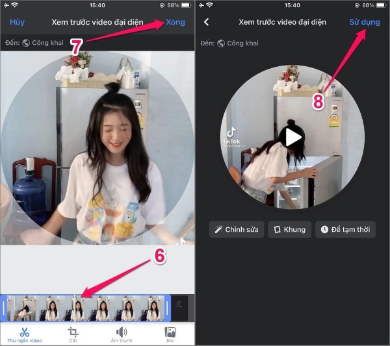
Task: Tap the globe icon beside Công khai on right screen
Action: [x=221, y=43]
